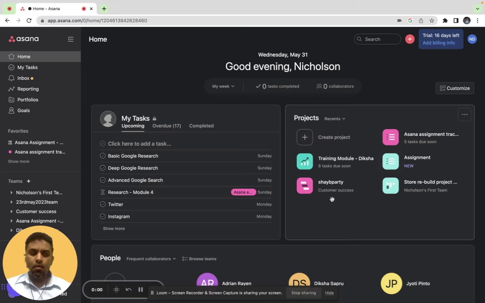Add a new team with plus icon
The width and height of the screenshot is (485, 303).
[29, 181]
